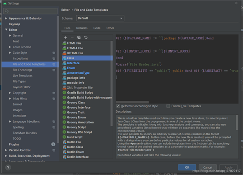Viewport: 243px width, 175px height.
Task: Click the settings search field
Action: click(x=30, y=11)
